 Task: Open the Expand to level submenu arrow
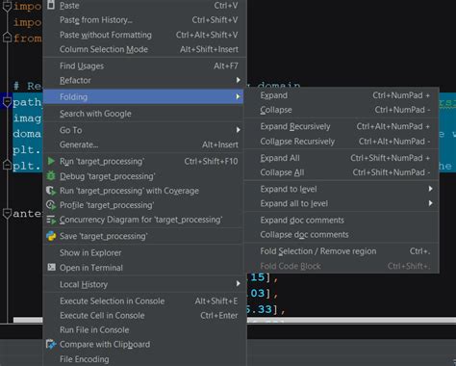coord(430,189)
